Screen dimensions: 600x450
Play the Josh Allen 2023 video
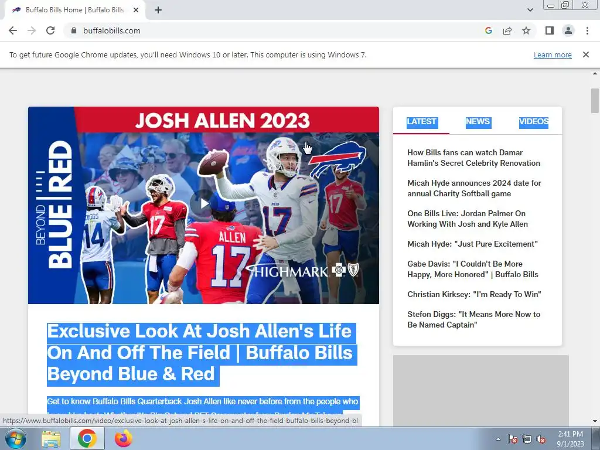(x=203, y=203)
